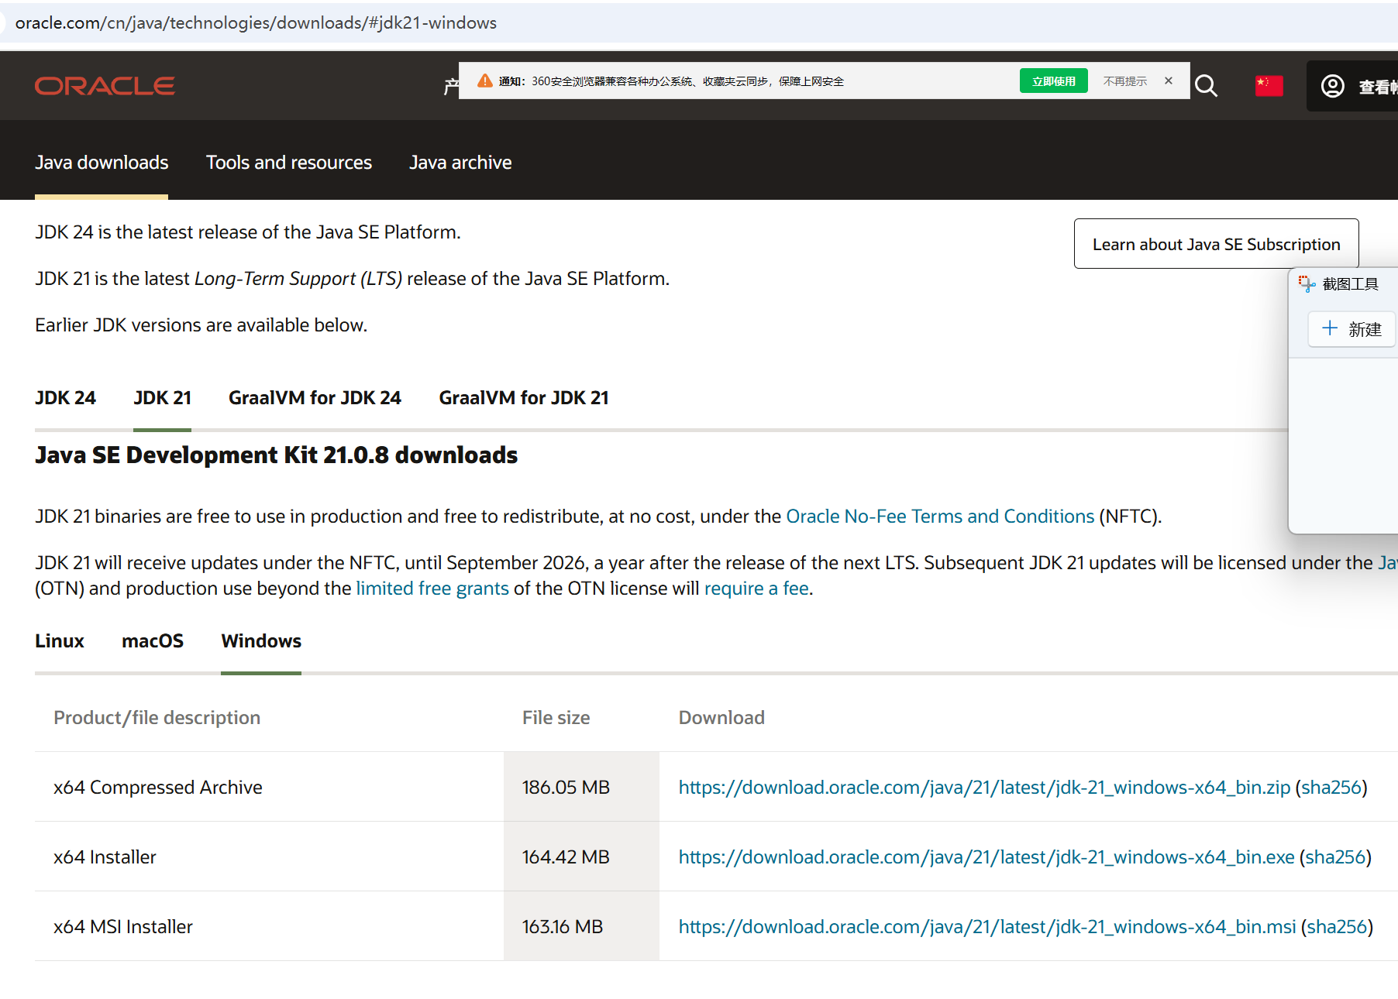The height and width of the screenshot is (999, 1398).
Task: Click the green 立即使用 button
Action: [x=1054, y=81]
